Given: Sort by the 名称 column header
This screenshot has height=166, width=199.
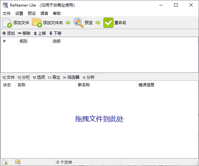Looking at the screenshot, I should click(x=46, y=85).
